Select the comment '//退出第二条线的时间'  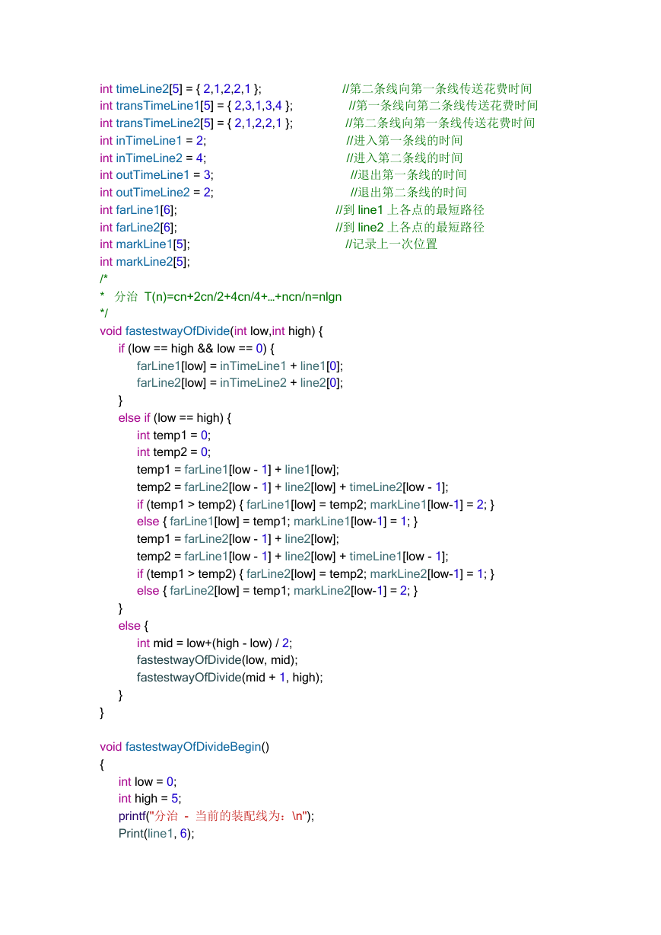click(x=408, y=193)
